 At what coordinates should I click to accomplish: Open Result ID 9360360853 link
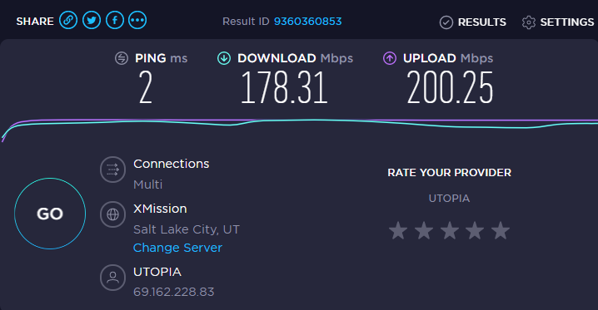(x=308, y=22)
